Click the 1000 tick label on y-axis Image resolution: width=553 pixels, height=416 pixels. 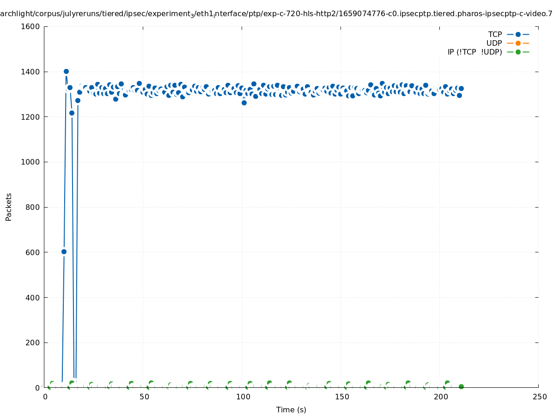point(30,162)
